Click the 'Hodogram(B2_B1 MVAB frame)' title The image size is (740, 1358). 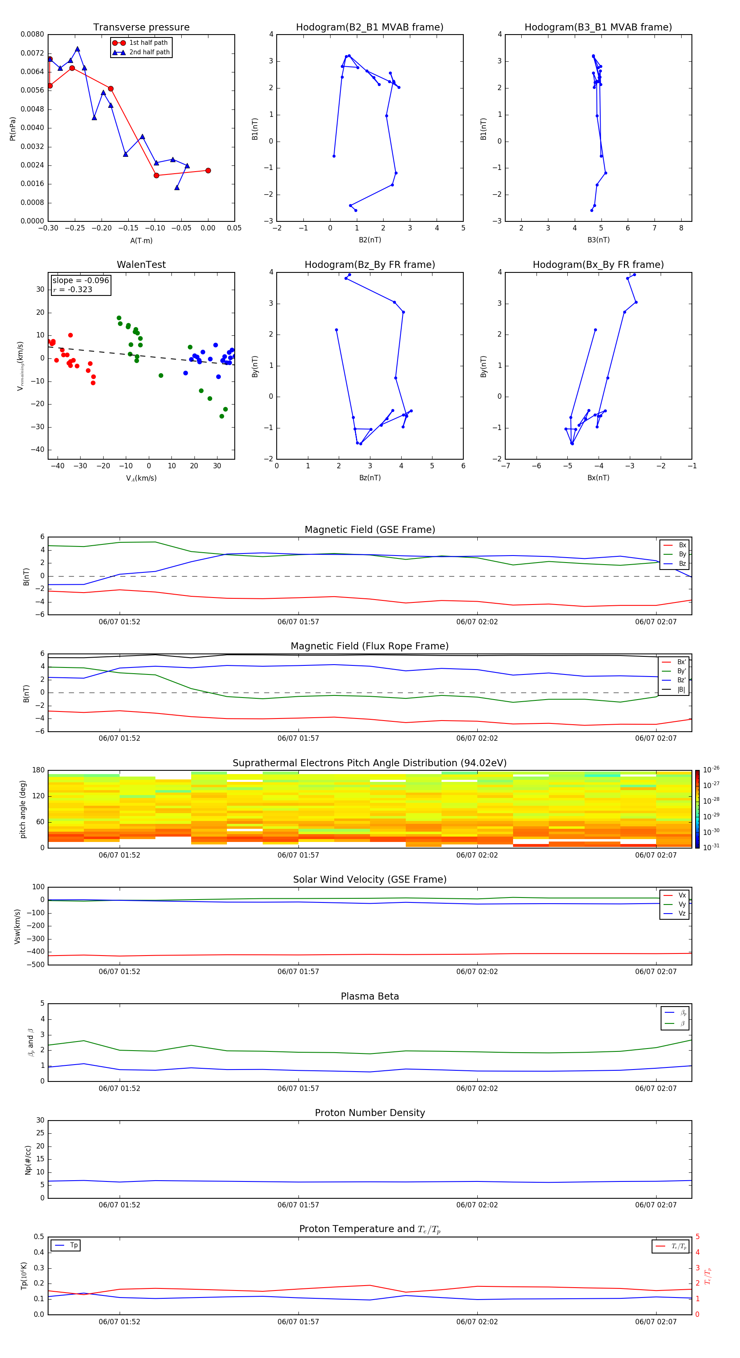[x=370, y=28]
